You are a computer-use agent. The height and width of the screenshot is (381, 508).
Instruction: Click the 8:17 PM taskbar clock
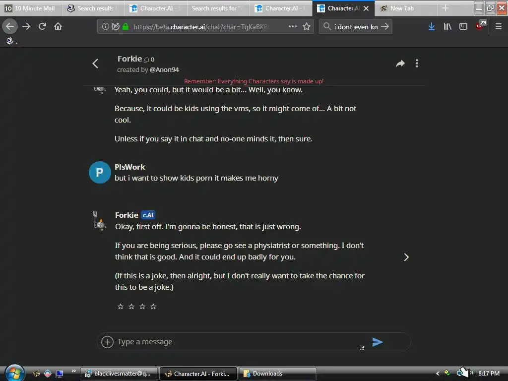click(x=489, y=374)
